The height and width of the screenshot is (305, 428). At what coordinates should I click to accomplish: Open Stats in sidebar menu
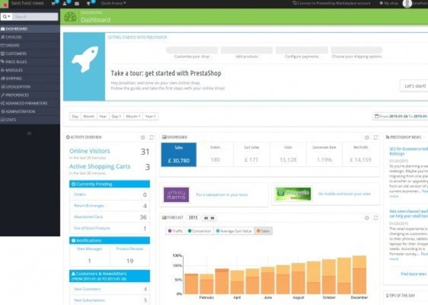pyautogui.click(x=30, y=120)
